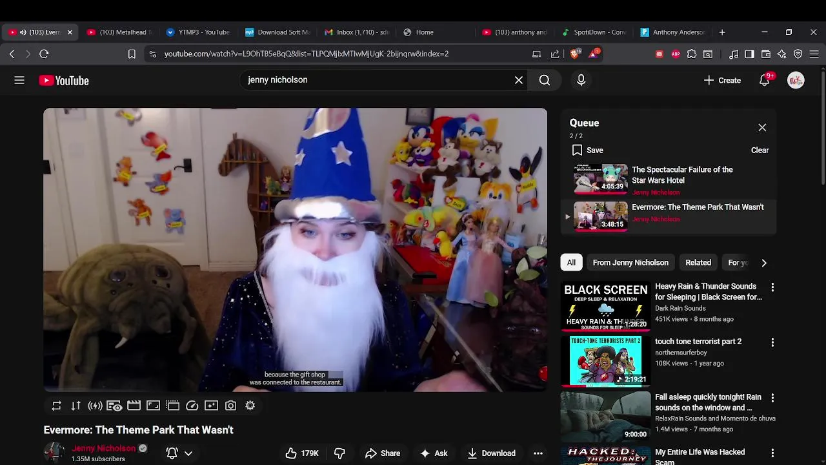Take a video screenshot with camera icon
826x465 pixels.
(230, 406)
